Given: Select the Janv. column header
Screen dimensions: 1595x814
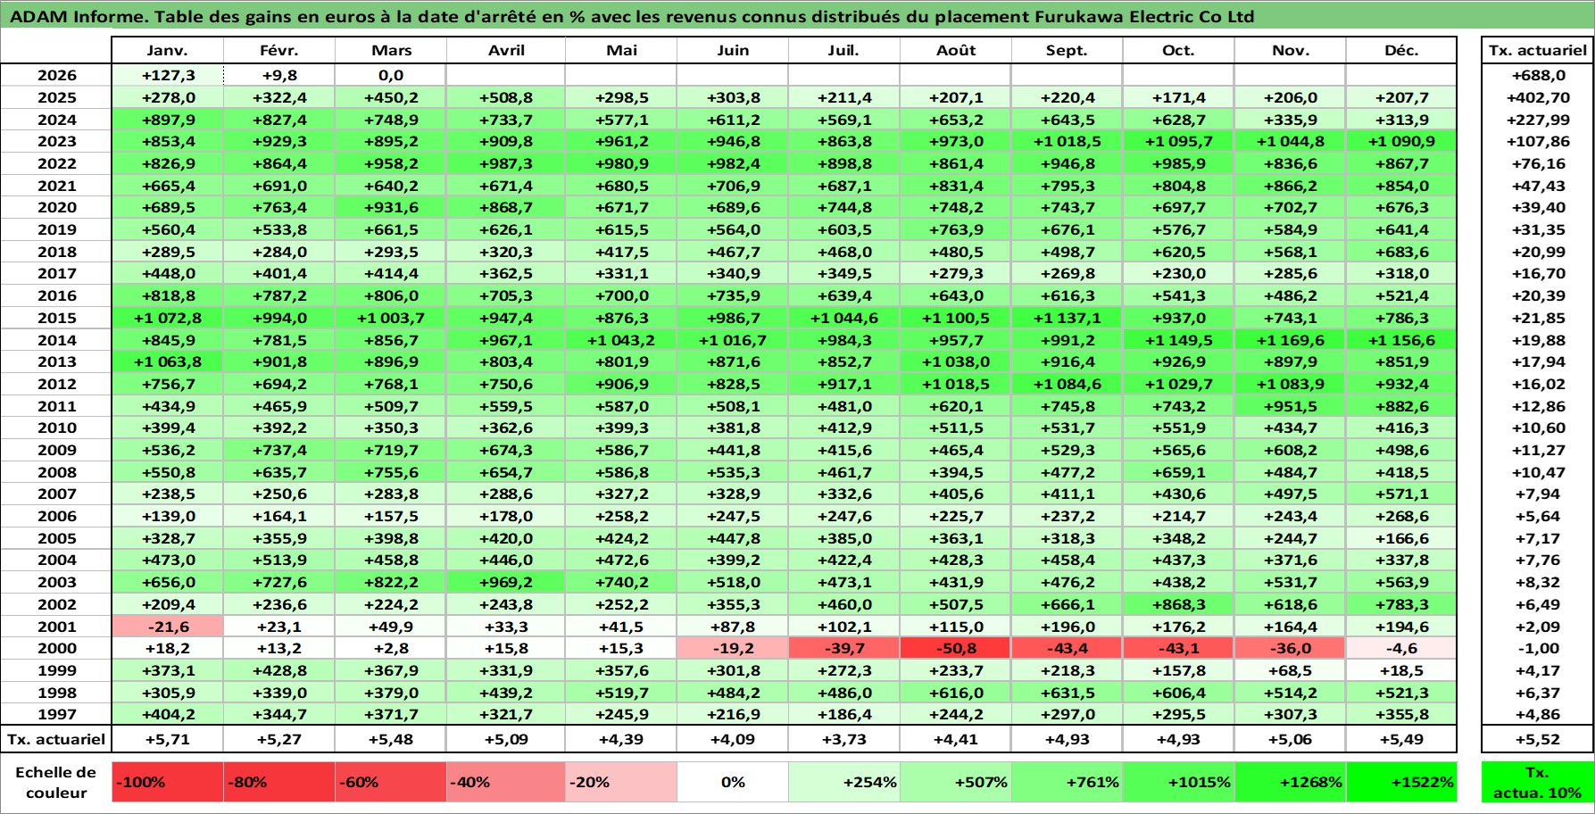Looking at the screenshot, I should pyautogui.click(x=168, y=50).
